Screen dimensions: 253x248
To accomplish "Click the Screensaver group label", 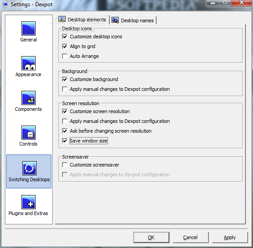I will [x=75, y=157].
